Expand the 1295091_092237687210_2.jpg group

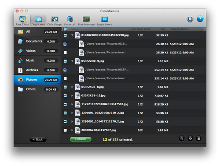(x=72, y=113)
